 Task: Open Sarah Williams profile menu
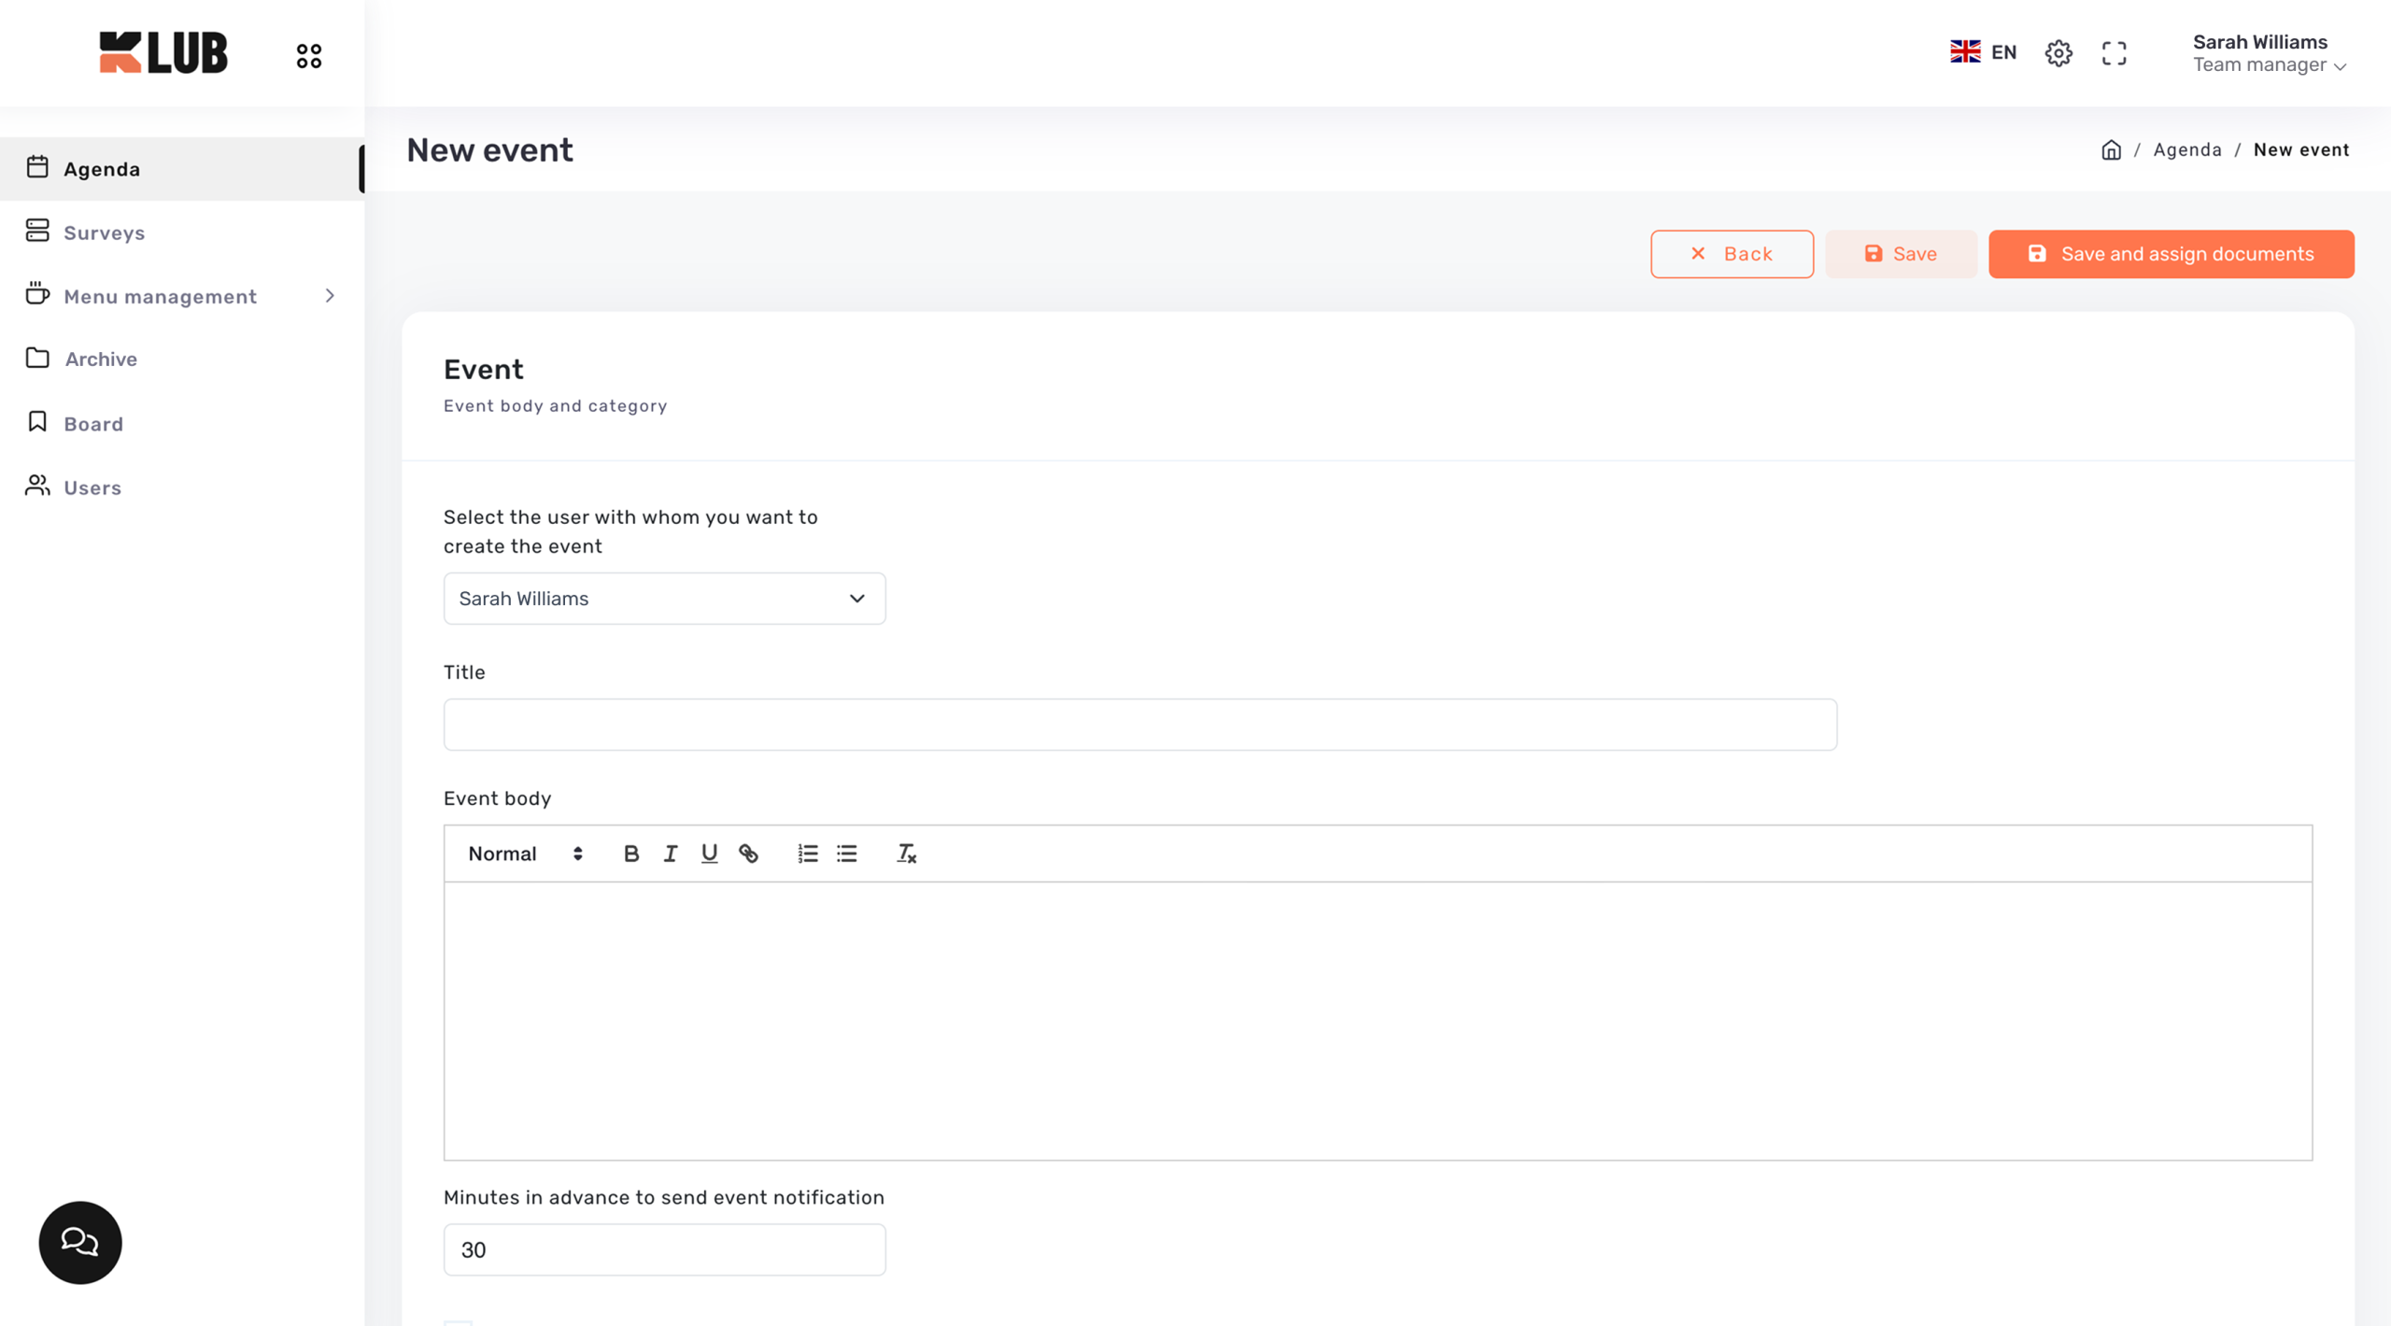point(2269,53)
